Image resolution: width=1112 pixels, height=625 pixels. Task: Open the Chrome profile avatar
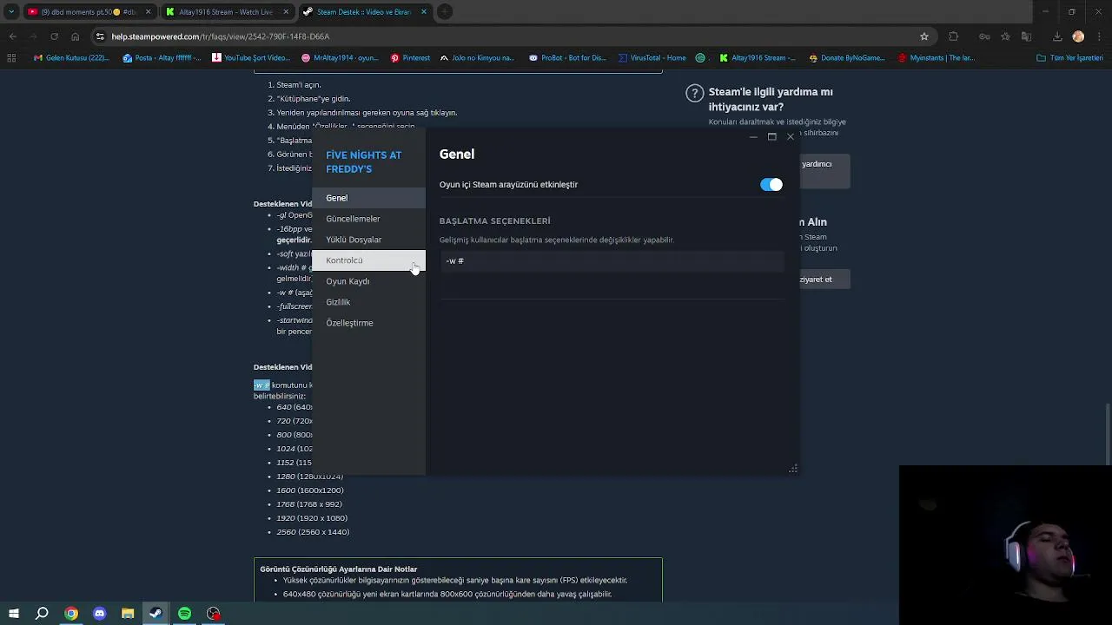pos(1078,36)
